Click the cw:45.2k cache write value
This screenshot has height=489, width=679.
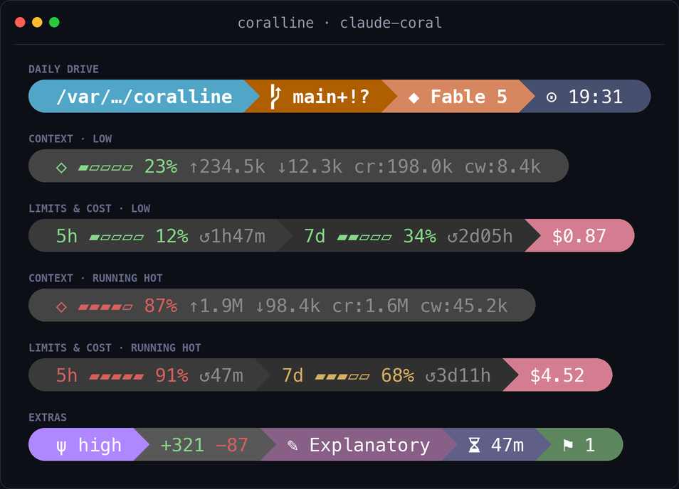(x=464, y=306)
